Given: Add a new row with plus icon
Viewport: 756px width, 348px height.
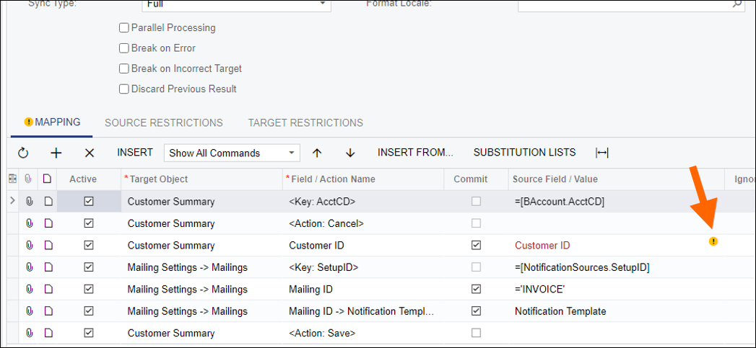Looking at the screenshot, I should point(56,153).
